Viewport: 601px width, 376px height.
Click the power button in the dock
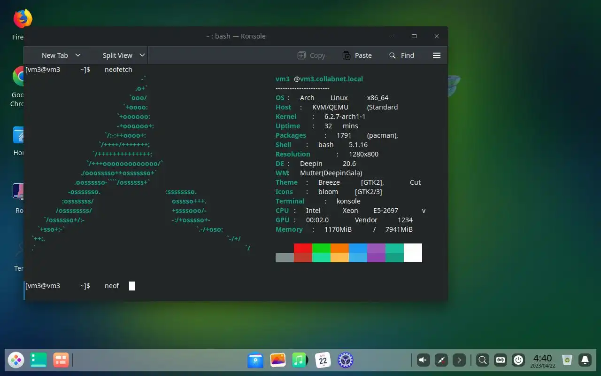pos(518,360)
